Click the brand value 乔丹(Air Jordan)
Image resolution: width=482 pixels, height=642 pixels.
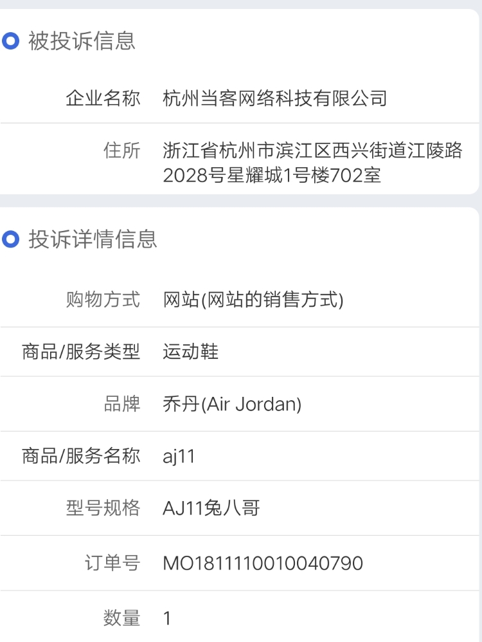[x=233, y=404]
